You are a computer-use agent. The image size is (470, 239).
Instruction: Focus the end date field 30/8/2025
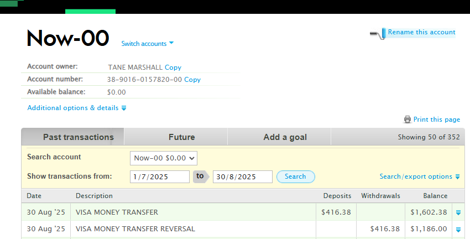pyautogui.click(x=243, y=176)
